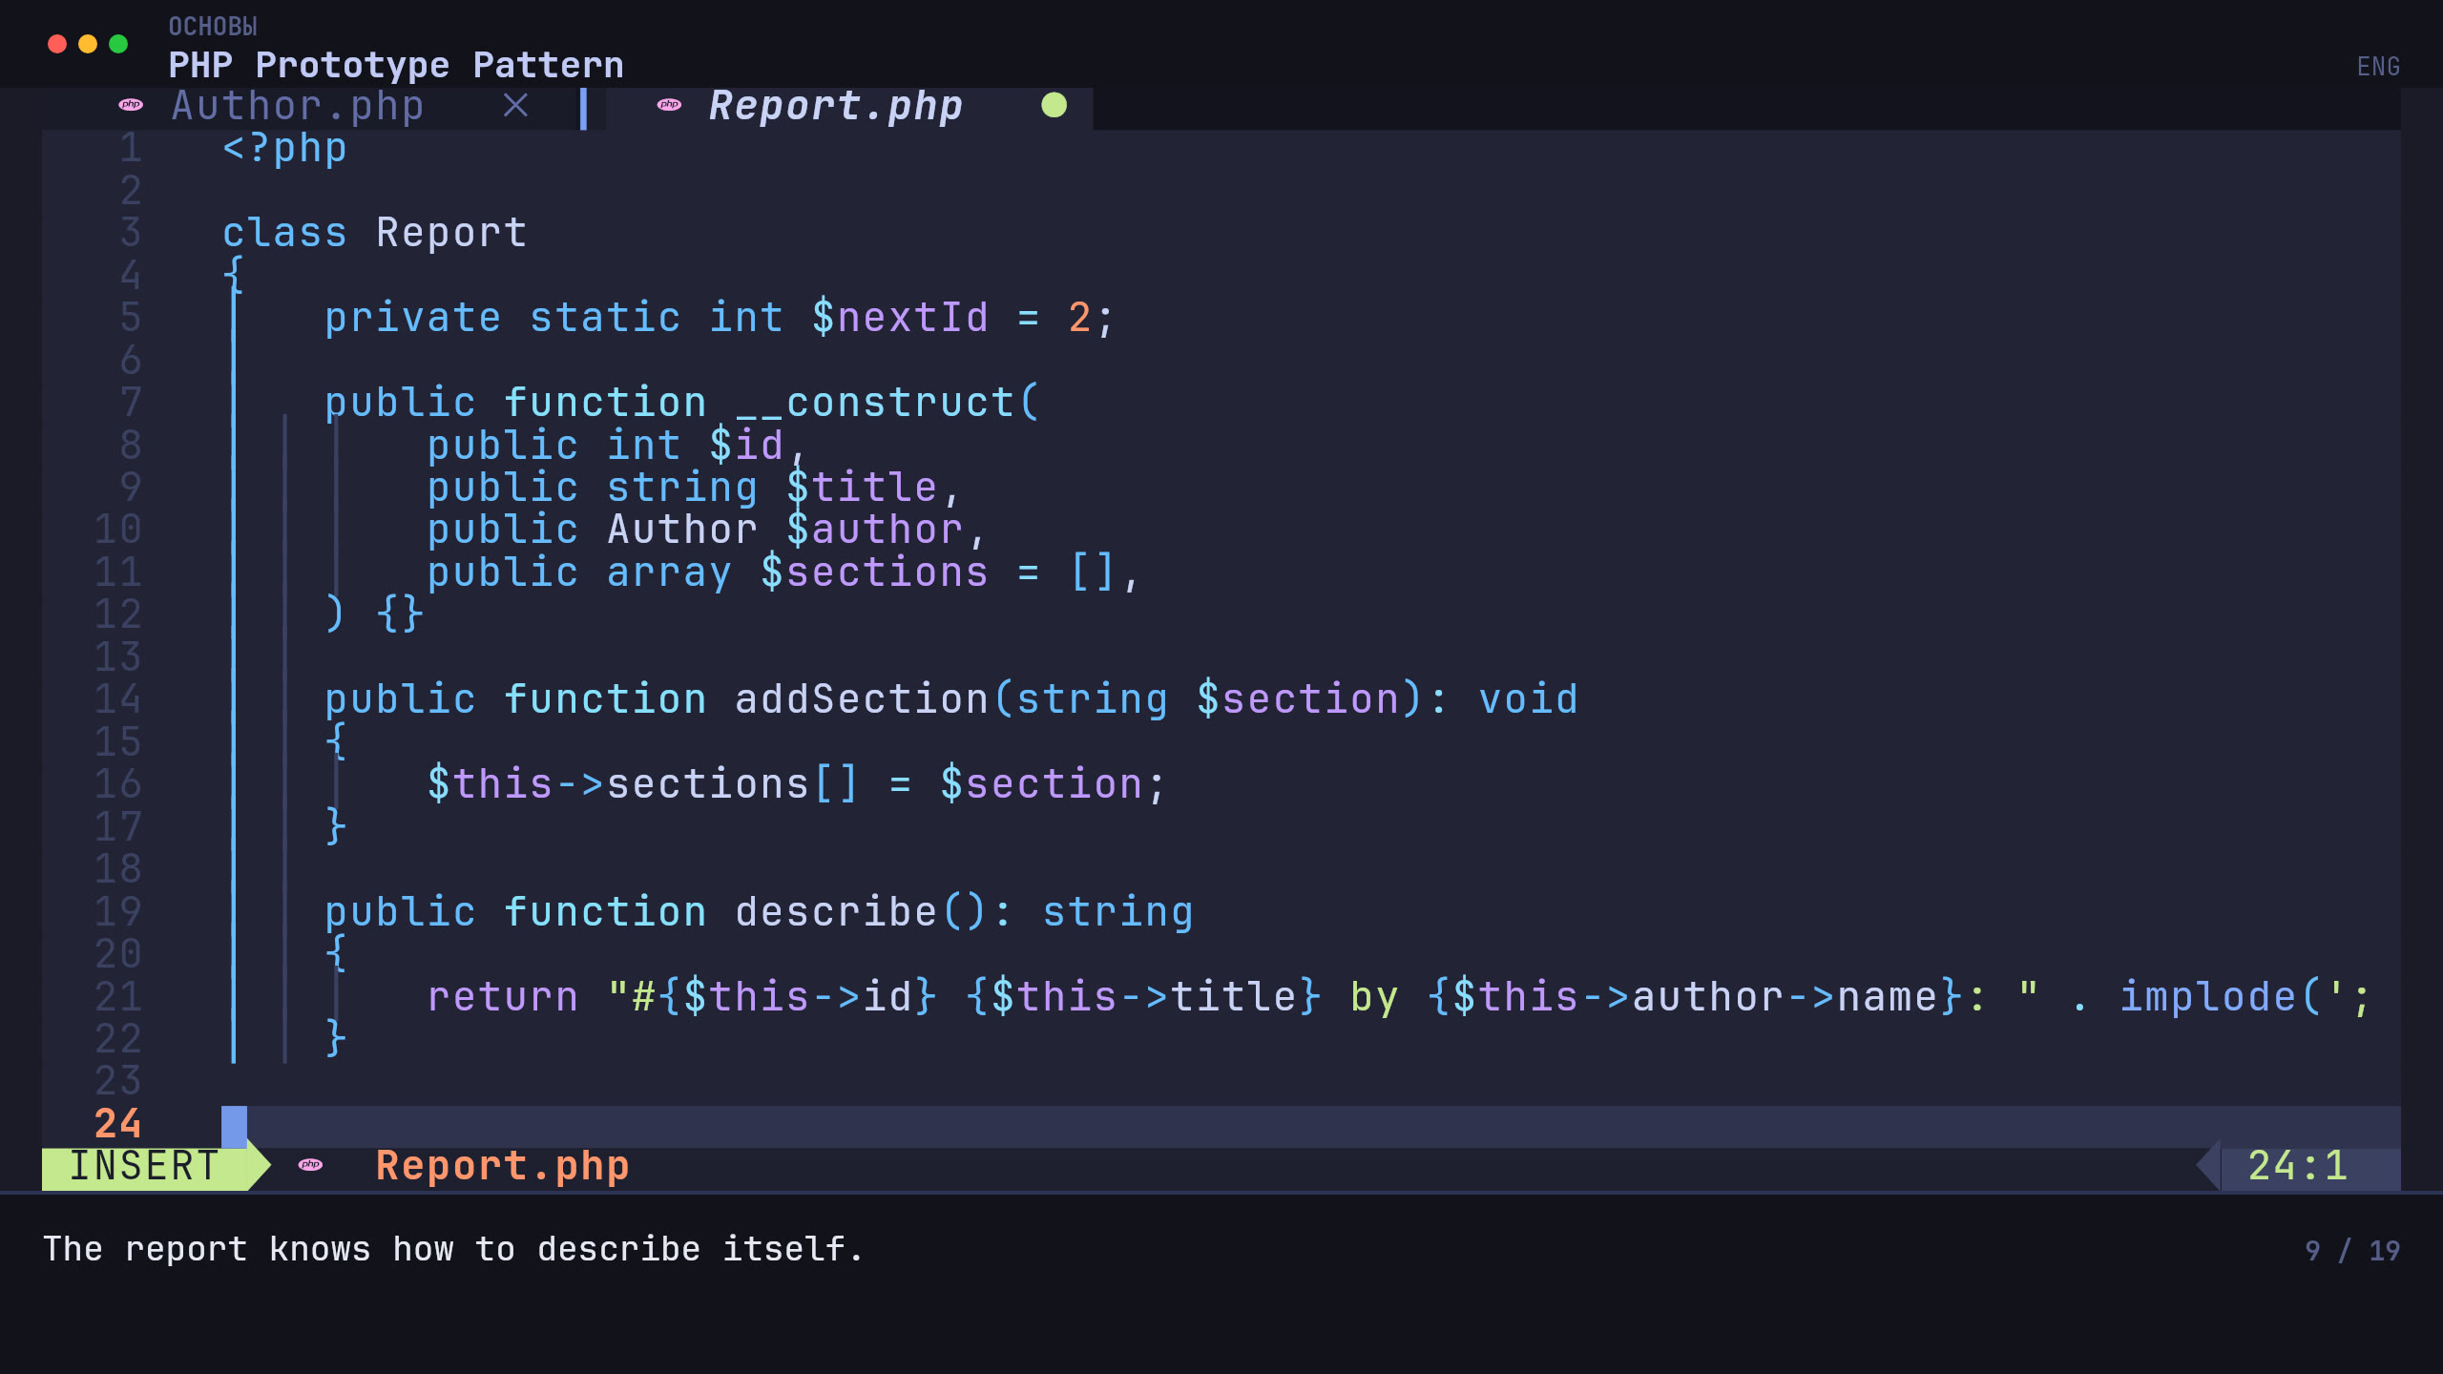This screenshot has width=2443, height=1374.
Task: Click the 'PHP Prototype Pattern' title
Action: click(x=396, y=66)
